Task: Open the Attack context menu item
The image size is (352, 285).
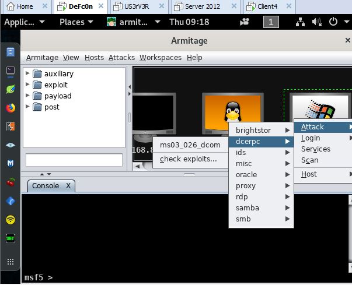Action: click(323, 127)
